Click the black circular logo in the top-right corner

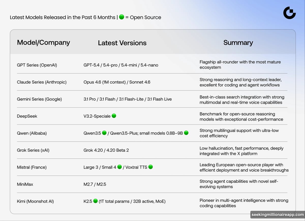[x=289, y=13]
